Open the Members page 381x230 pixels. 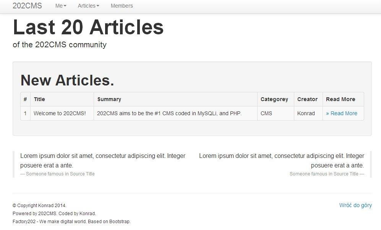(122, 6)
